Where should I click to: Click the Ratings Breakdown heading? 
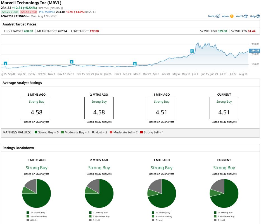coord(18,148)
